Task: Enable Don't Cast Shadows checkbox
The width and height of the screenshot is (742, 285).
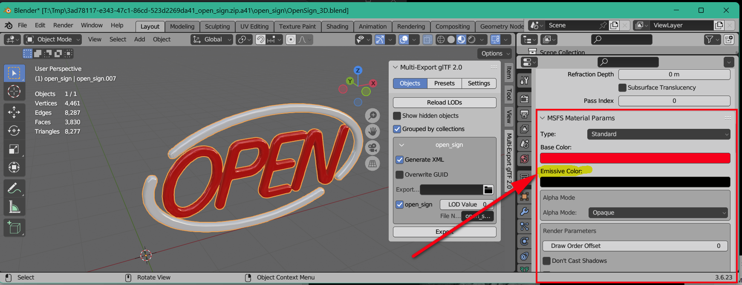Action: point(546,261)
